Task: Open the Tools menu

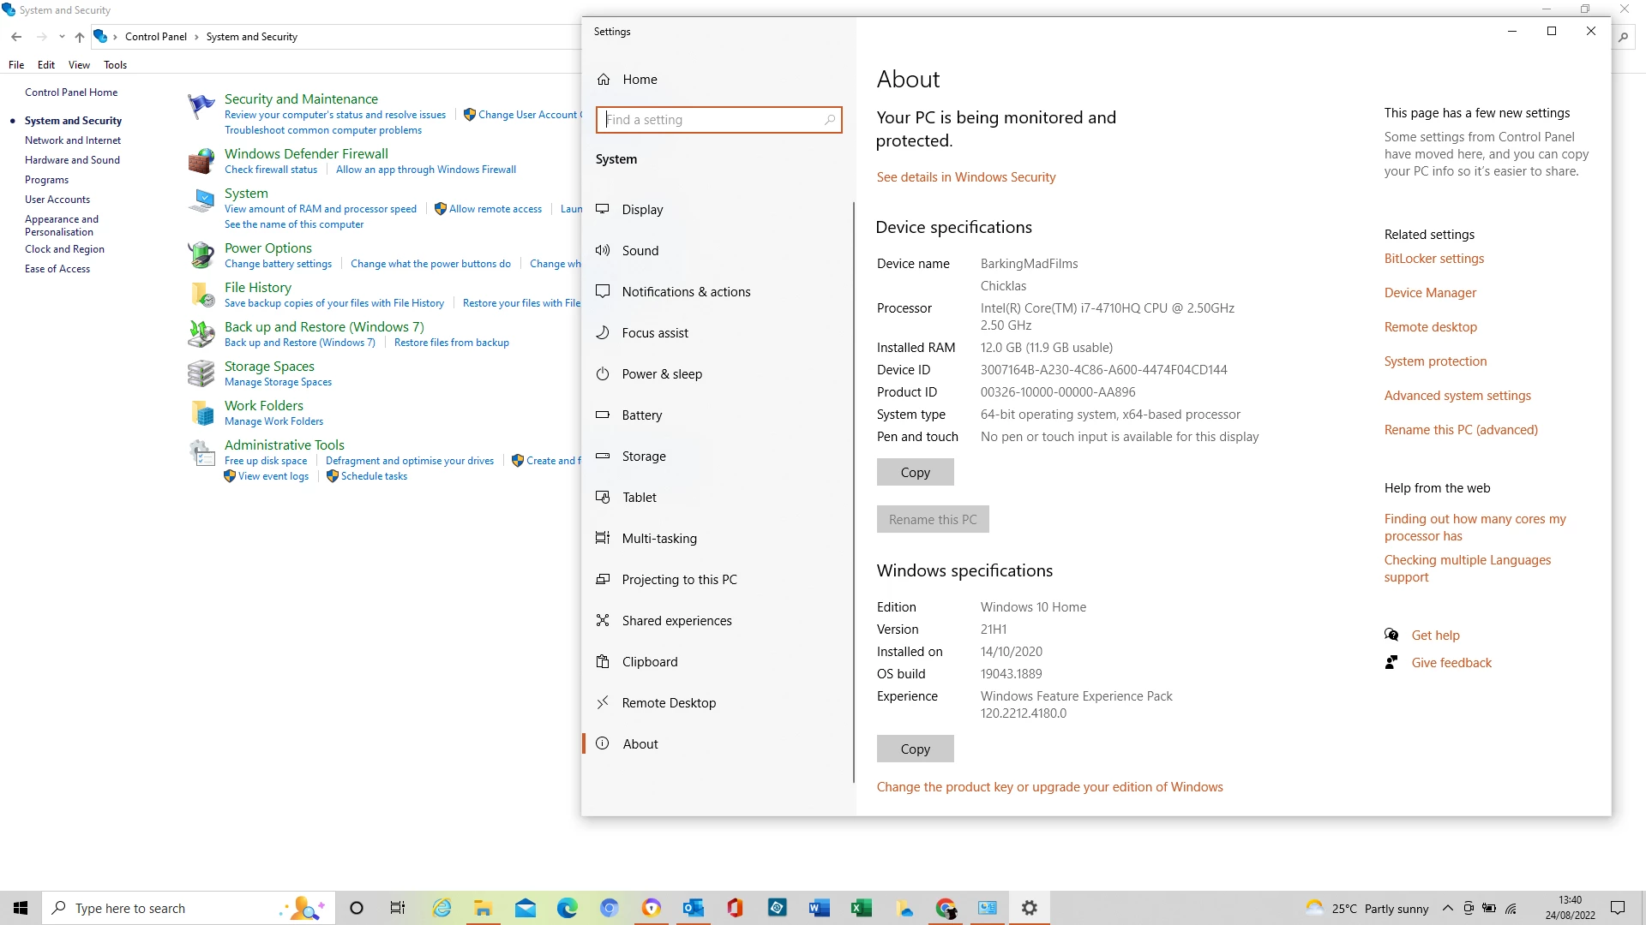Action: (x=115, y=65)
